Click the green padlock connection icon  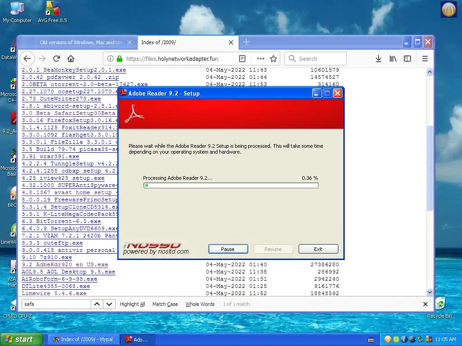coord(119,59)
